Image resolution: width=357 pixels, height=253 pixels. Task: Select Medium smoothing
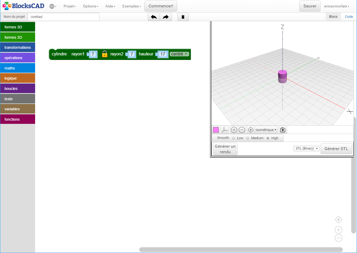[x=248, y=138]
